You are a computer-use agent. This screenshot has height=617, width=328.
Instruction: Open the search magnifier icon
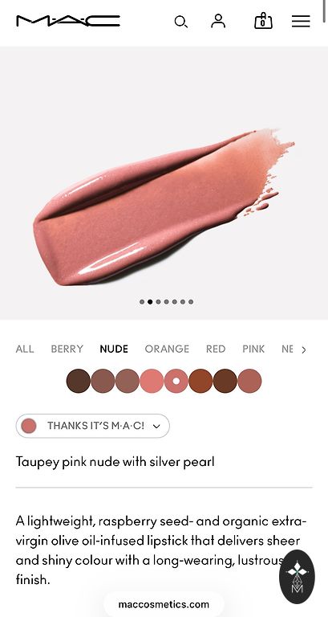coord(180,22)
